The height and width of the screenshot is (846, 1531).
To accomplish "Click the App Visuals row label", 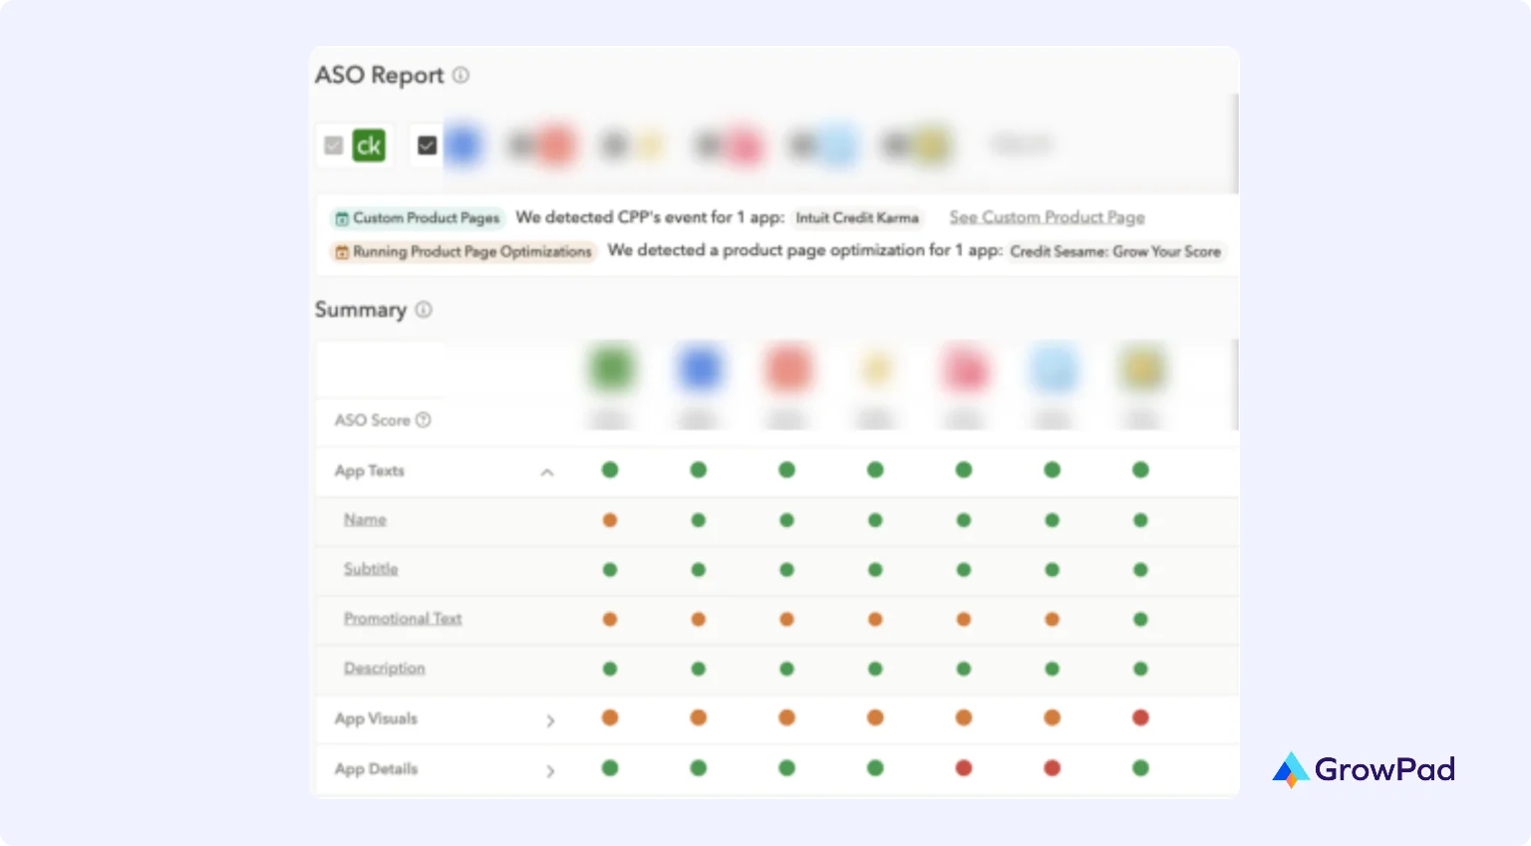I will coord(376,718).
